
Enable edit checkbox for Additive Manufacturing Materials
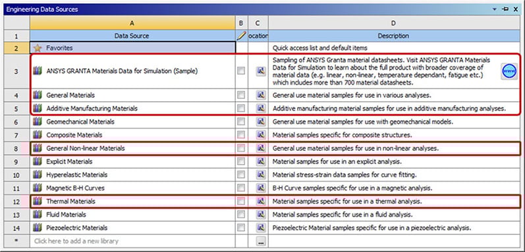pos(240,108)
